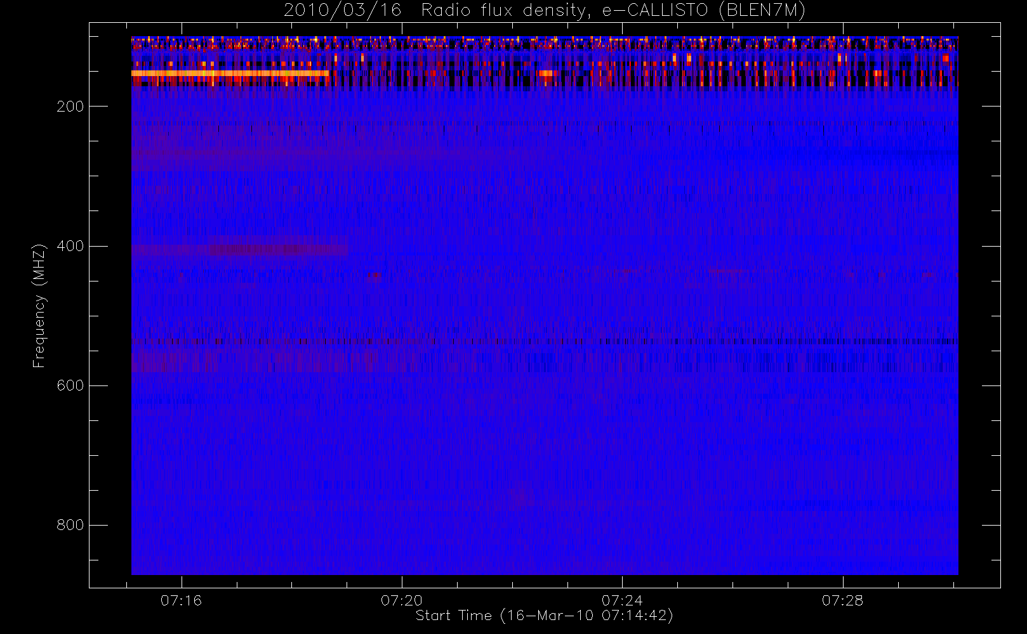Image resolution: width=1027 pixels, height=634 pixels.
Task: Click the 'Start Time (16-Mar-10 07:14:42)' label
Action: [x=544, y=616]
